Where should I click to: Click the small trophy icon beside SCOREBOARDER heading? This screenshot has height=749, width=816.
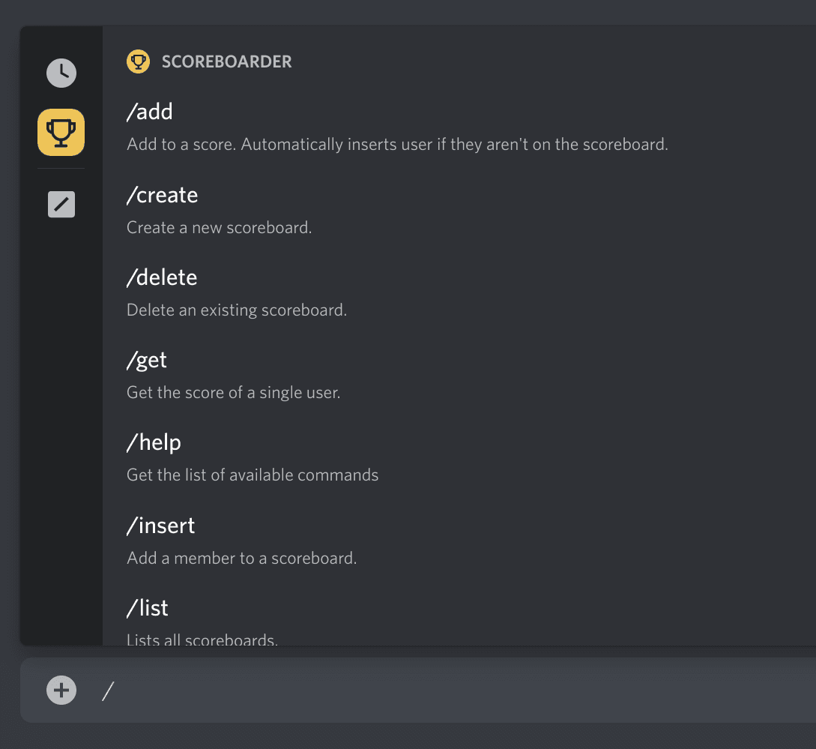click(x=138, y=61)
